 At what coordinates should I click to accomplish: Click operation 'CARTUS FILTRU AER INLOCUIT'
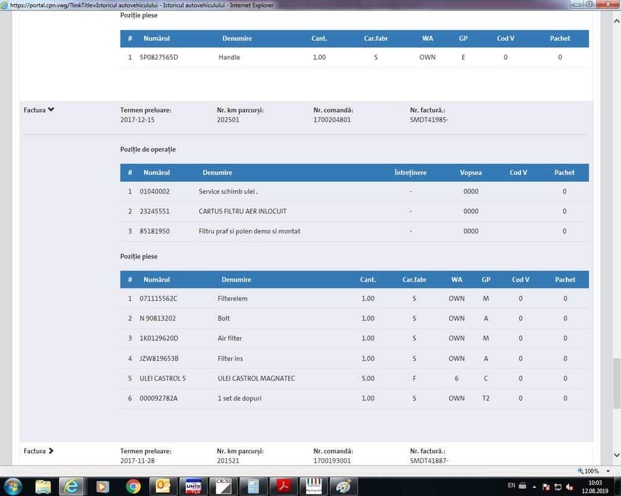(242, 211)
